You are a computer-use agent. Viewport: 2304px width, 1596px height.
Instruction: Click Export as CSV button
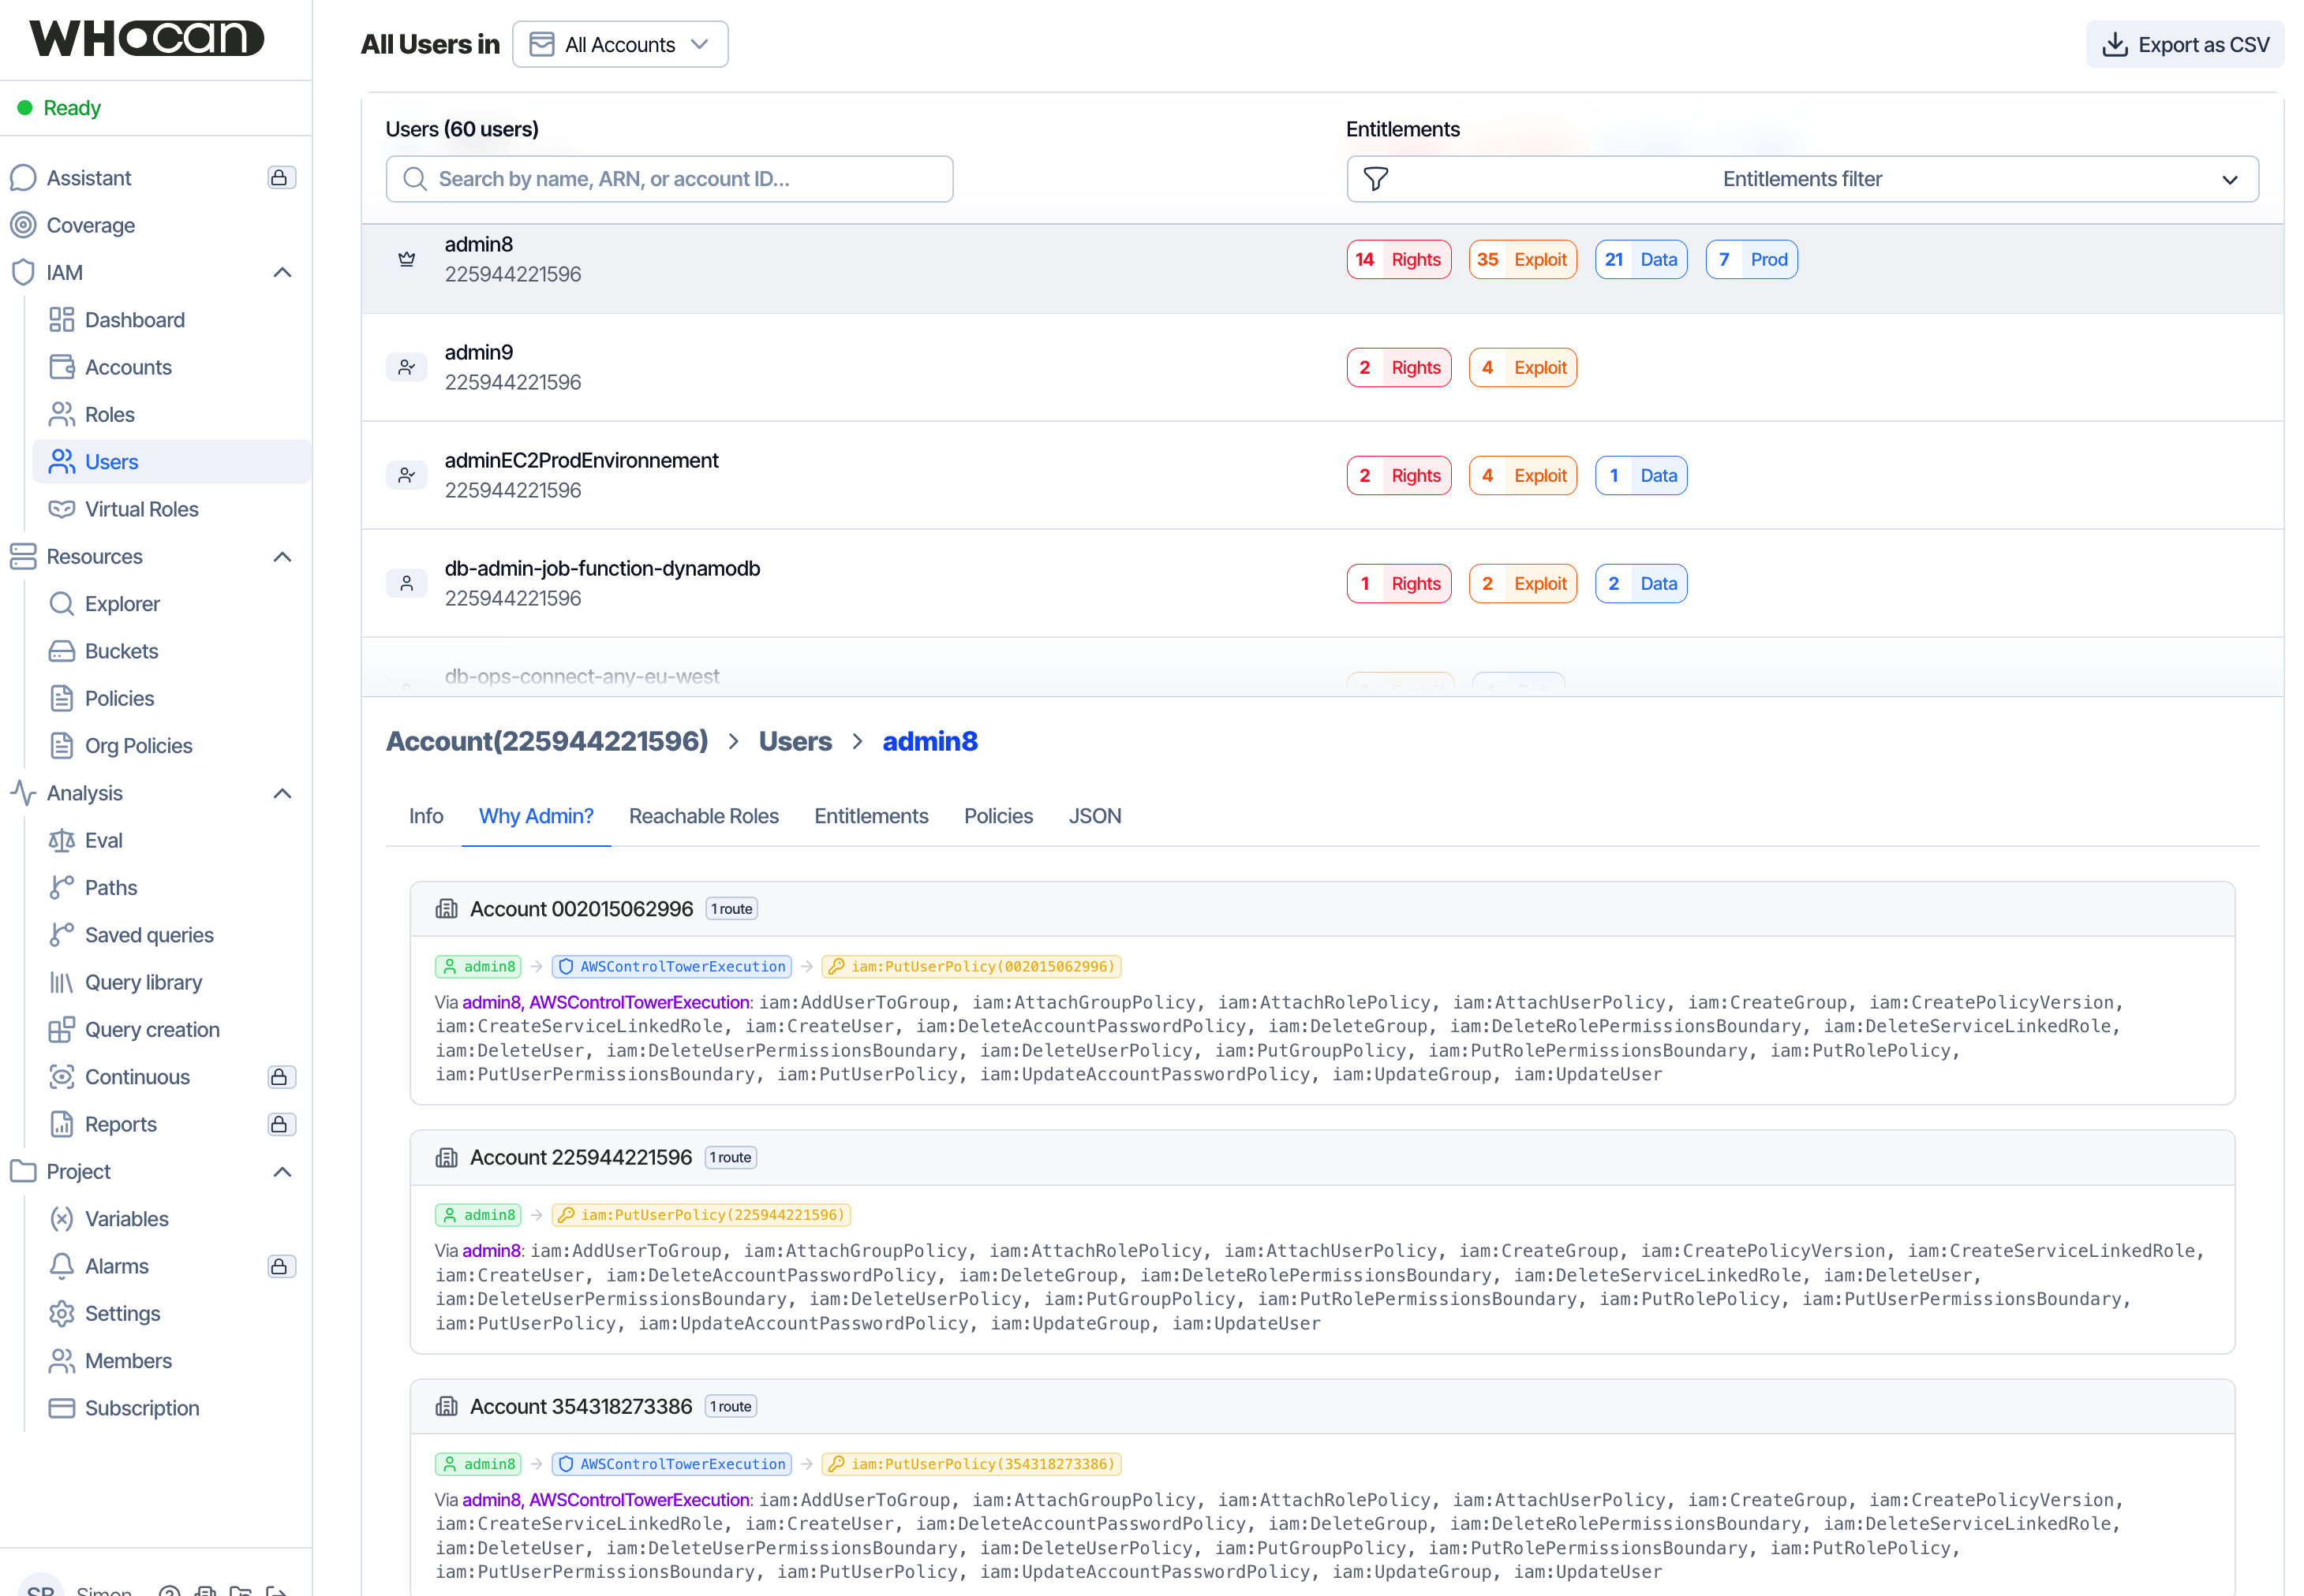tap(2185, 44)
